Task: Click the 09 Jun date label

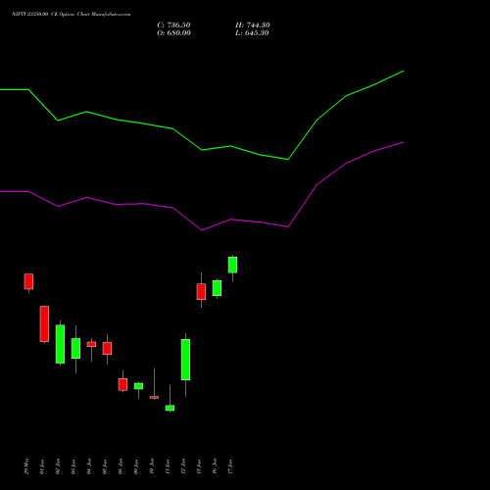Action: (136, 466)
